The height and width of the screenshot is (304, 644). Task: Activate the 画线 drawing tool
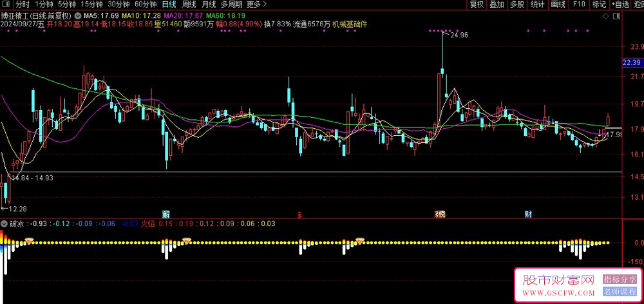[x=558, y=5]
